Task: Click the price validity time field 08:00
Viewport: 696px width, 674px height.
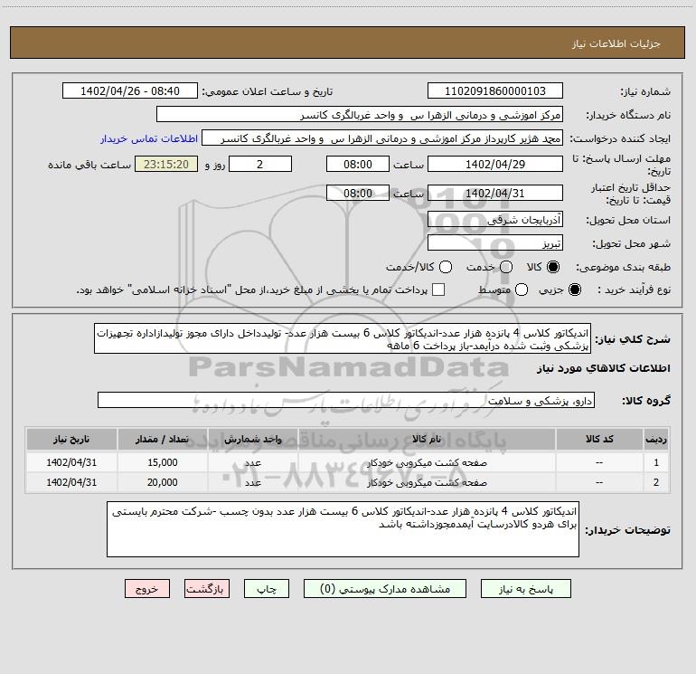Action: 358,194
